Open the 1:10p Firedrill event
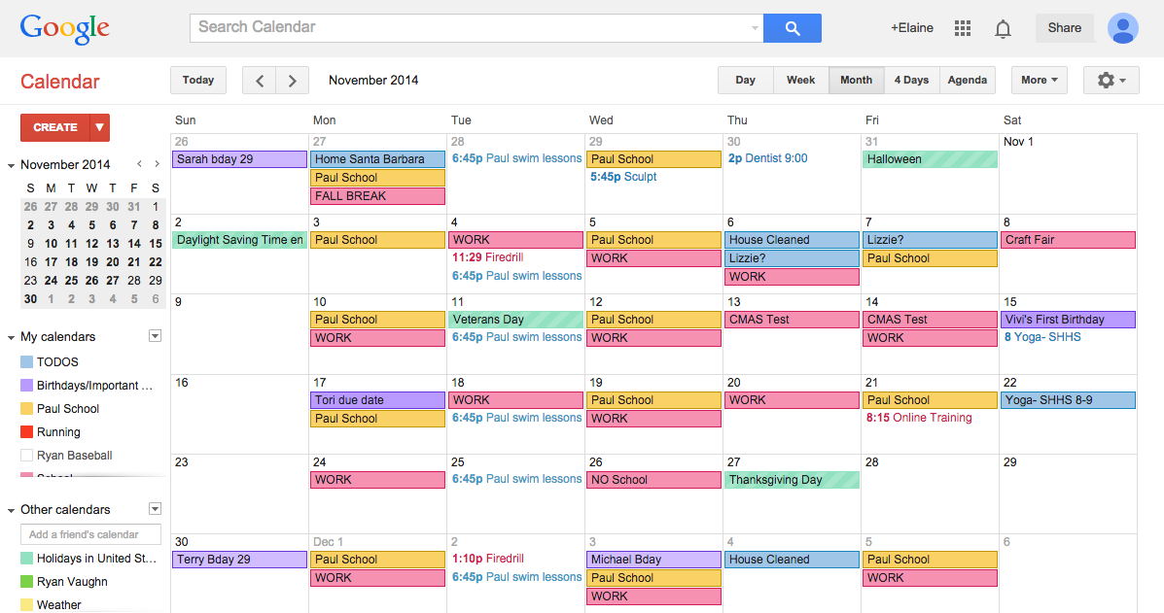The width and height of the screenshot is (1164, 613). coord(488,559)
